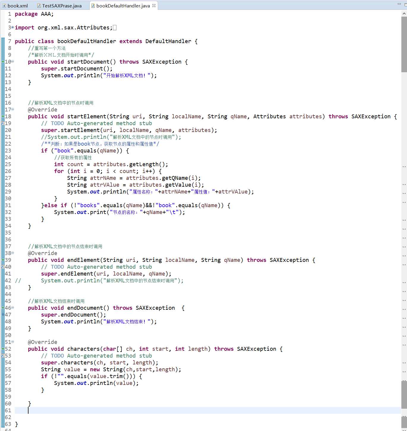Screen dimensions: 407x431
Task: Click 'endDocument()' method name
Action: coord(88,308)
